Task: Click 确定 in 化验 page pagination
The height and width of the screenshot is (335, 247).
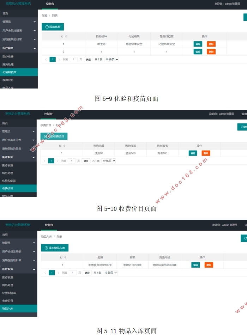Action: pyautogui.click(x=88, y=59)
